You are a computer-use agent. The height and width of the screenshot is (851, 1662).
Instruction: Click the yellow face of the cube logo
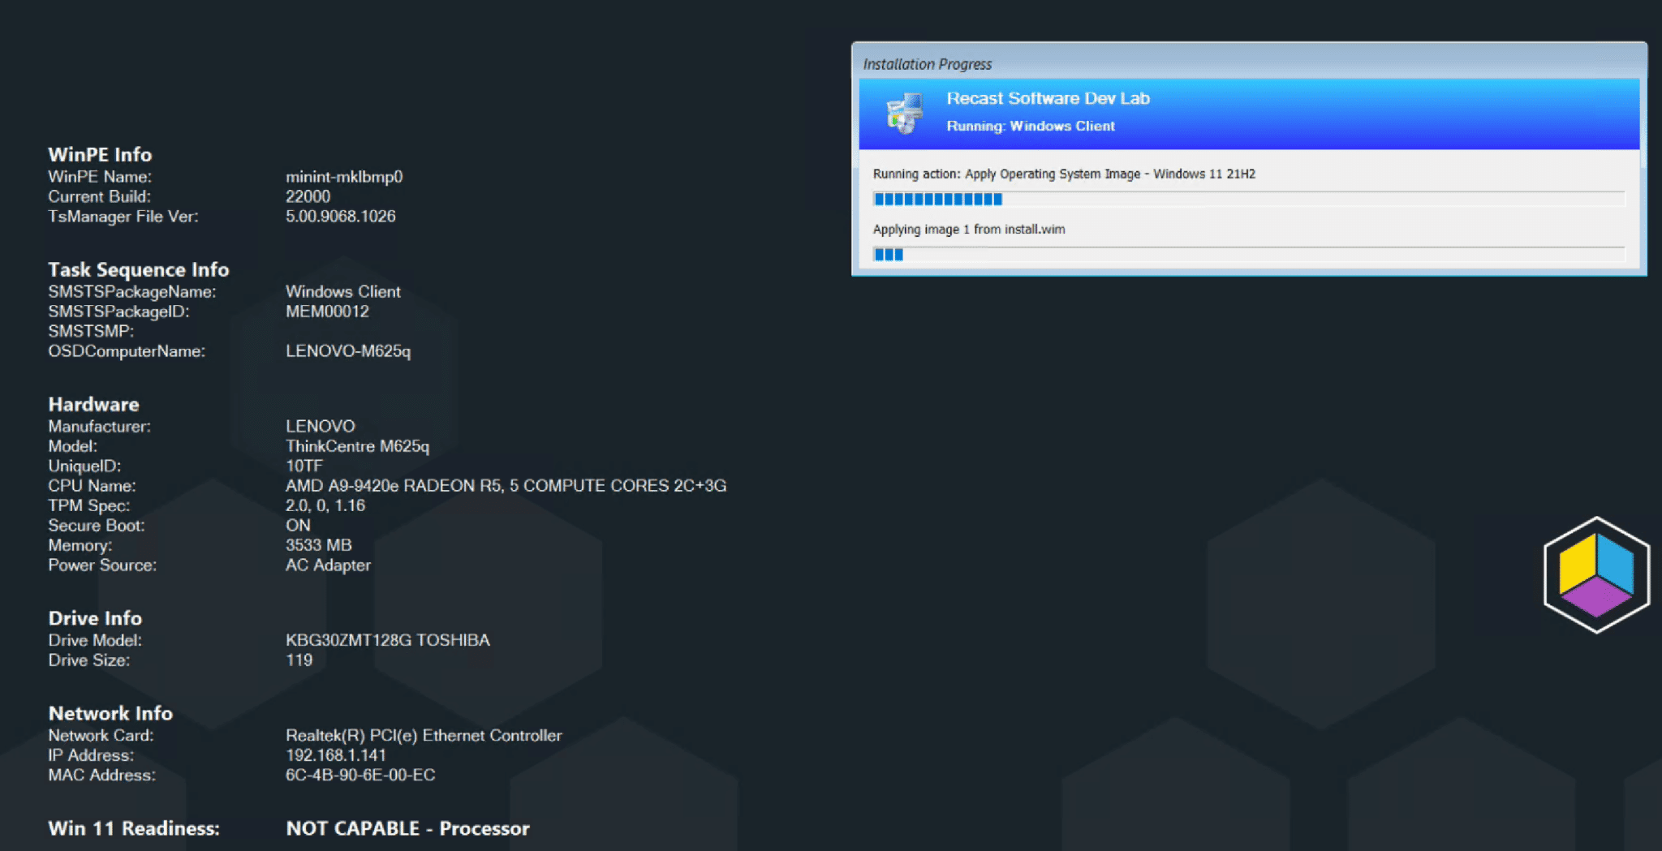pyautogui.click(x=1576, y=565)
